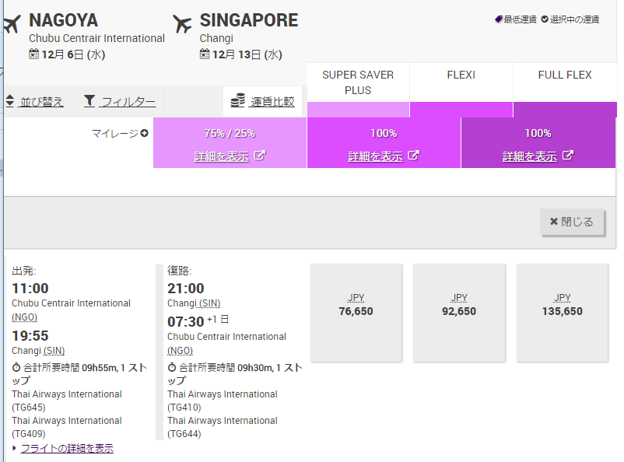Click the airplane icon next to SINGAPORE
This screenshot has height=462, width=624.
182,24
